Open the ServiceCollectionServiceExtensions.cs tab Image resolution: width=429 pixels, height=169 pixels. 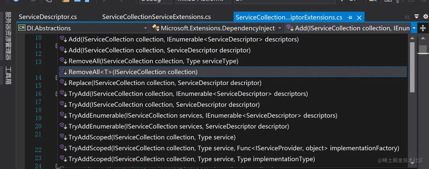(156, 17)
